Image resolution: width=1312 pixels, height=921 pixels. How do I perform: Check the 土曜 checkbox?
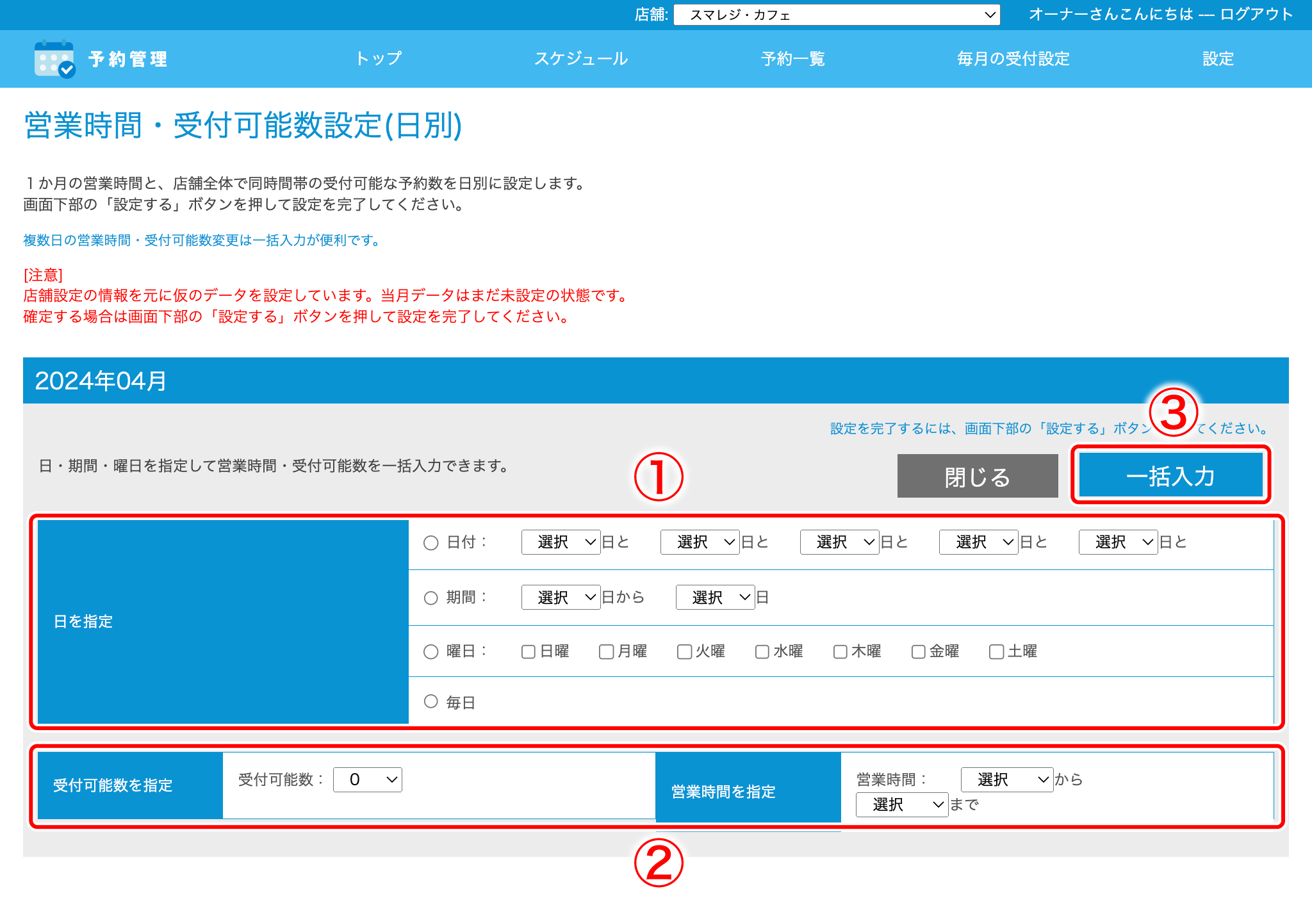[996, 651]
